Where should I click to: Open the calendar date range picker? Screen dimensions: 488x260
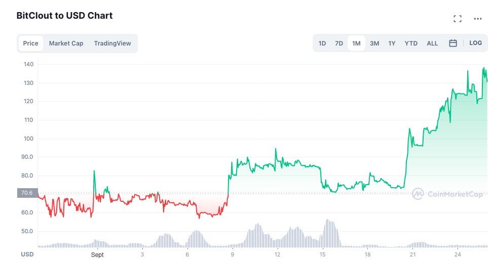(453, 43)
